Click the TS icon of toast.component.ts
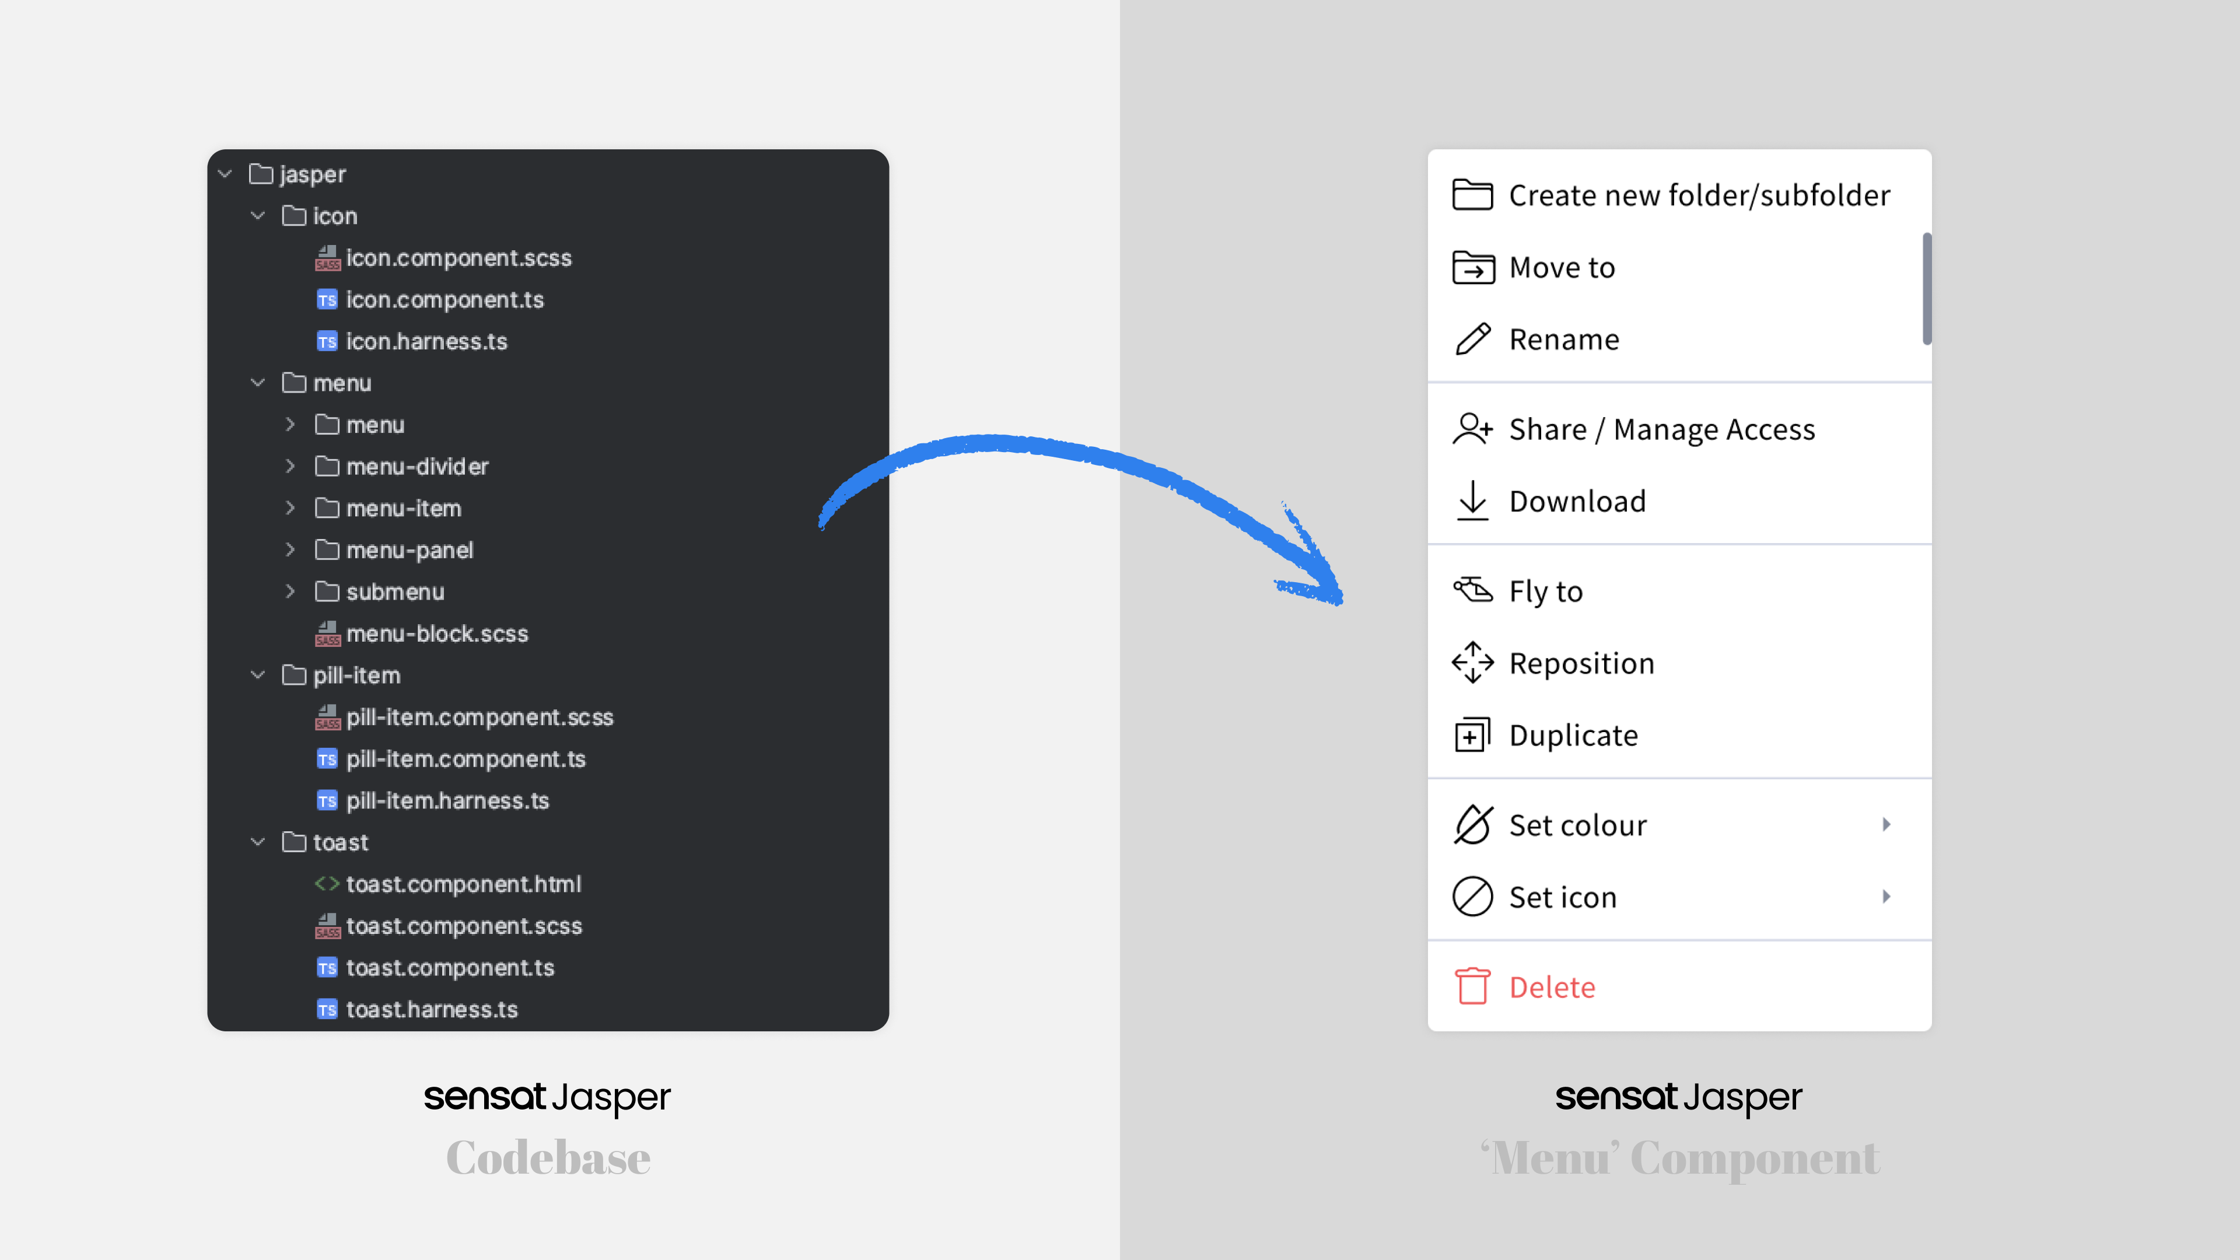 tap(327, 968)
